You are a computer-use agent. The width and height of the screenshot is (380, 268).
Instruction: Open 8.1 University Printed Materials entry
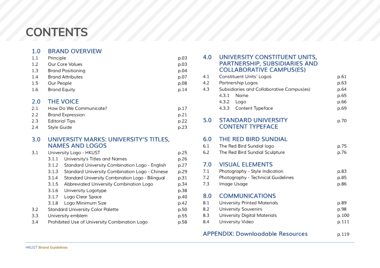click(x=248, y=203)
